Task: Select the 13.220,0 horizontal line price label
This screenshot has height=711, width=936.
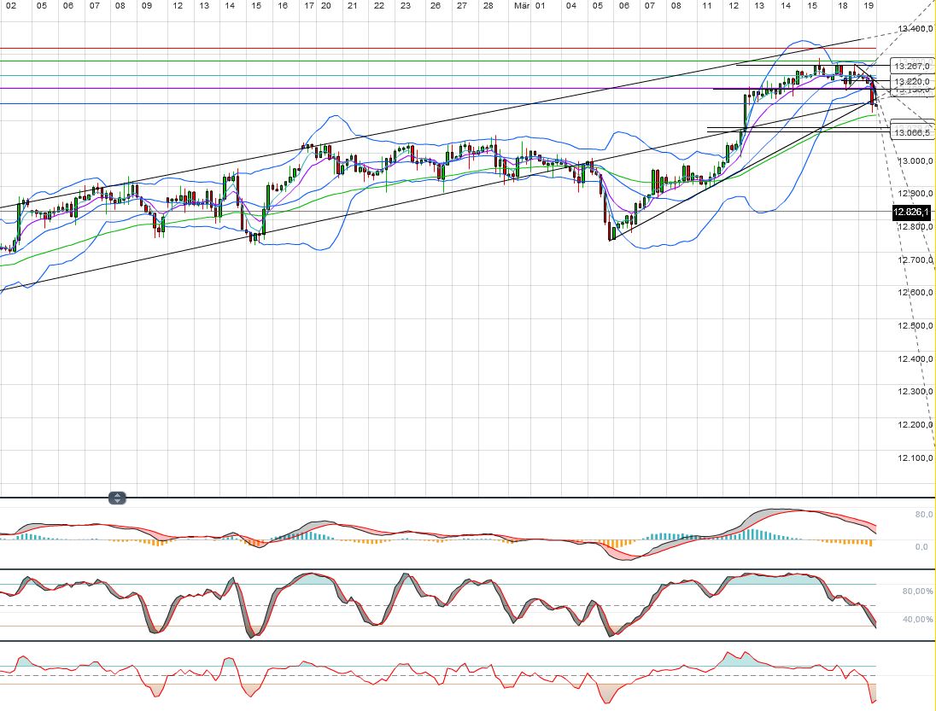Action: pos(911,81)
